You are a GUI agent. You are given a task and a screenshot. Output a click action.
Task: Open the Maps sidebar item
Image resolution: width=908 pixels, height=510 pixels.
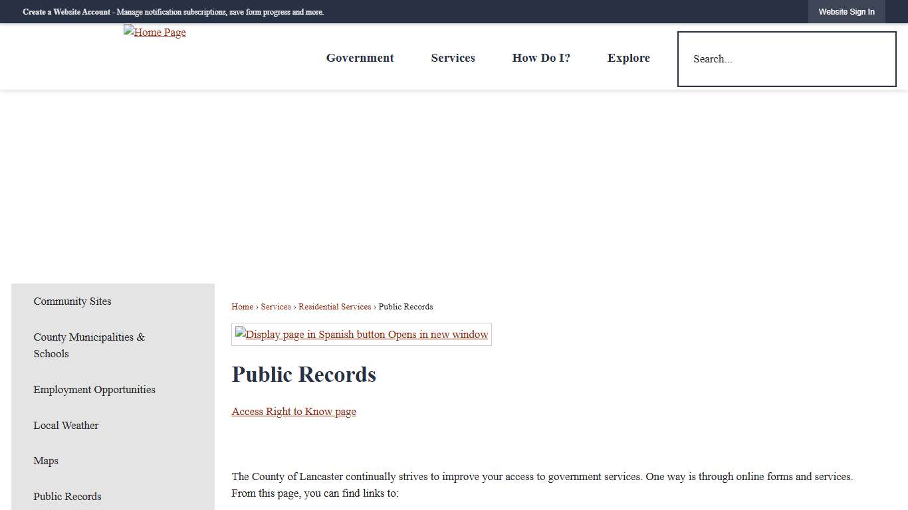pyautogui.click(x=46, y=461)
